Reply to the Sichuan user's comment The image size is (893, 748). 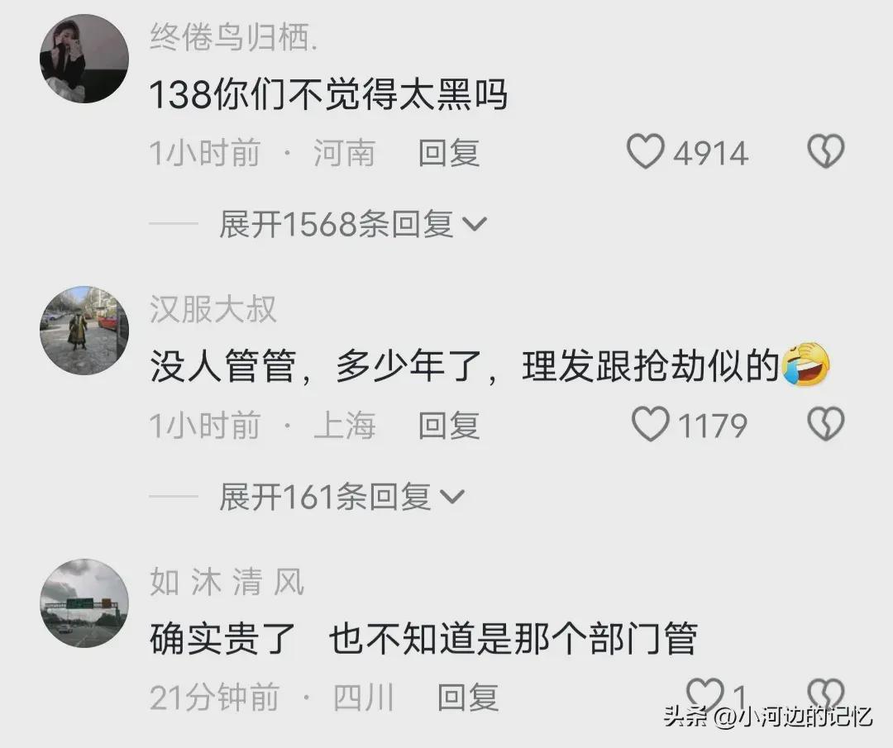(x=467, y=697)
